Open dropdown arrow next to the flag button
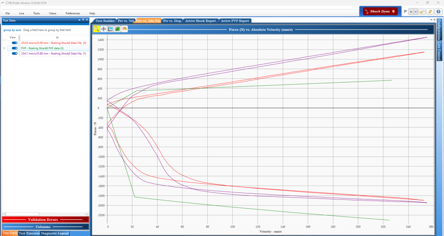Screen dimensions: 444x236 (416, 12)
